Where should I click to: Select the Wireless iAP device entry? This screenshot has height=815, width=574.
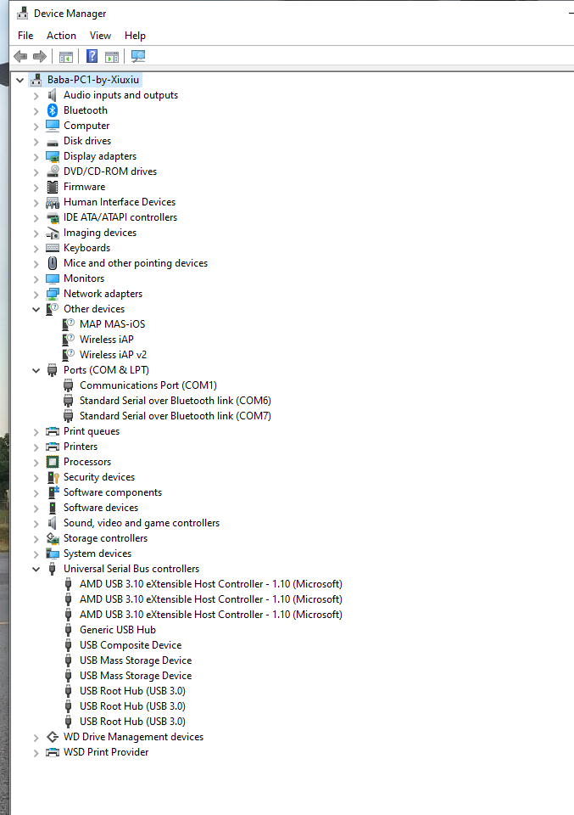(x=106, y=340)
